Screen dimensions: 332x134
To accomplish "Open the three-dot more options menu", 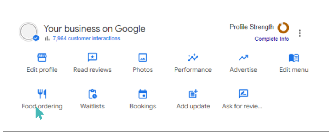I will pyautogui.click(x=300, y=33).
